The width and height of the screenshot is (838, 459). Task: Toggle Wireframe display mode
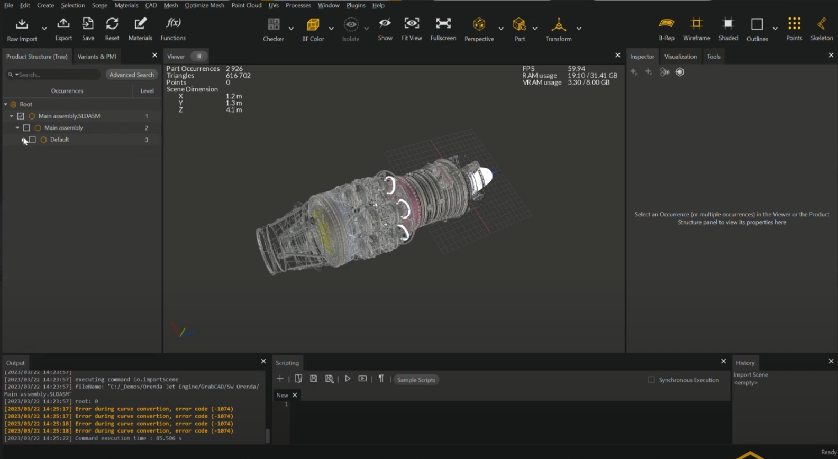pos(696,23)
